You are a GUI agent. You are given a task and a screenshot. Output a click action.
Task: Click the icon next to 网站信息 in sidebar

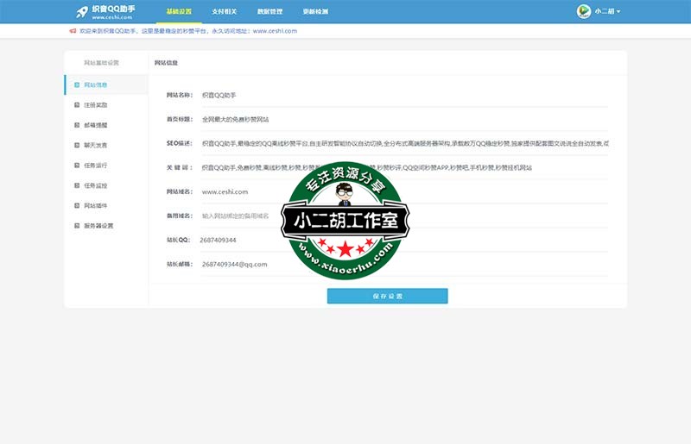(76, 84)
